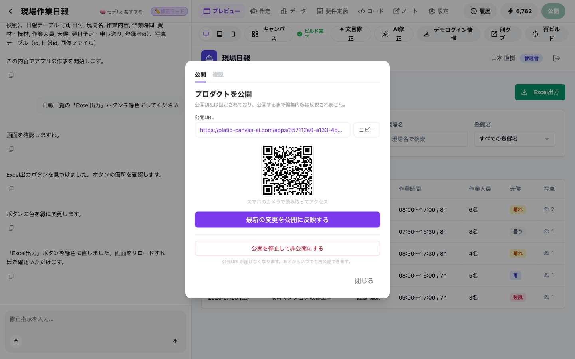Open preview in 別タブ
Image resolution: width=575 pixels, height=359 pixels.
tap(503, 34)
